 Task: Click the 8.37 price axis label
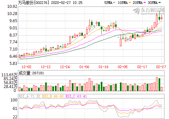(x=13, y=35)
